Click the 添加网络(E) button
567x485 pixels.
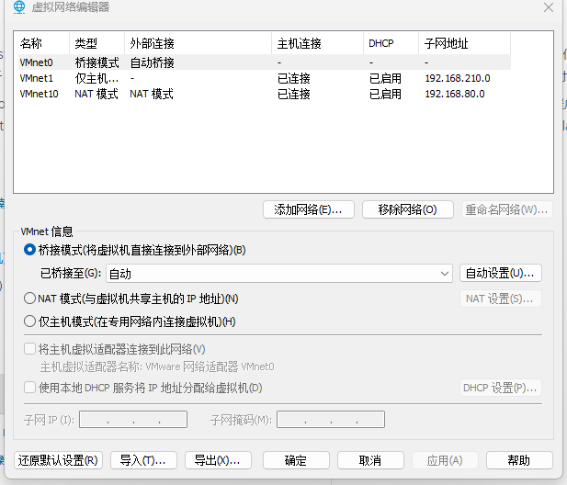tap(309, 209)
